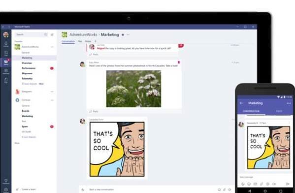Image resolution: width=295 pixels, height=193 pixels.
Task: Click the Create a team link
Action: (x=29, y=190)
